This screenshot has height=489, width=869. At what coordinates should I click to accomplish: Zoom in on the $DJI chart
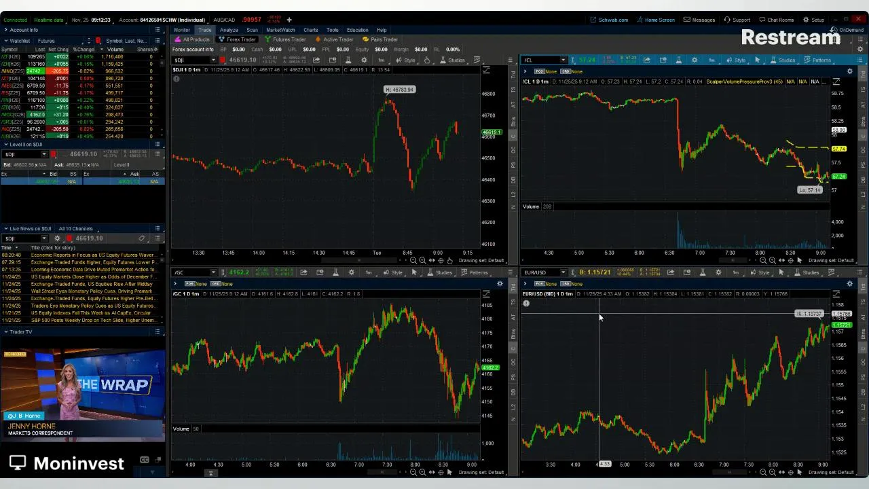click(x=422, y=261)
